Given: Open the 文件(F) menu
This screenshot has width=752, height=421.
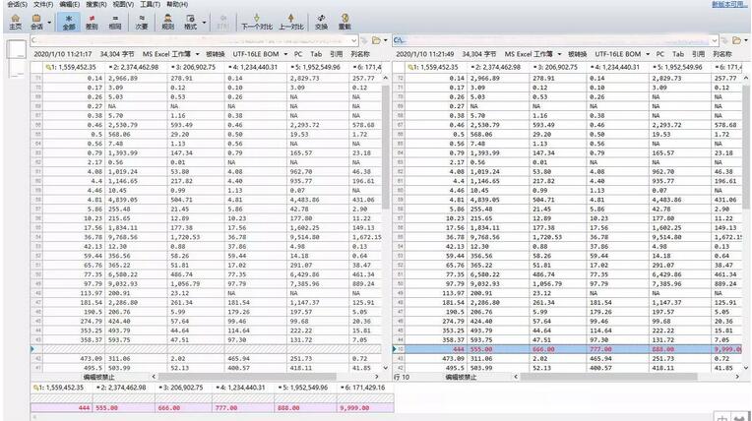Looking at the screenshot, I should click(x=42, y=4).
